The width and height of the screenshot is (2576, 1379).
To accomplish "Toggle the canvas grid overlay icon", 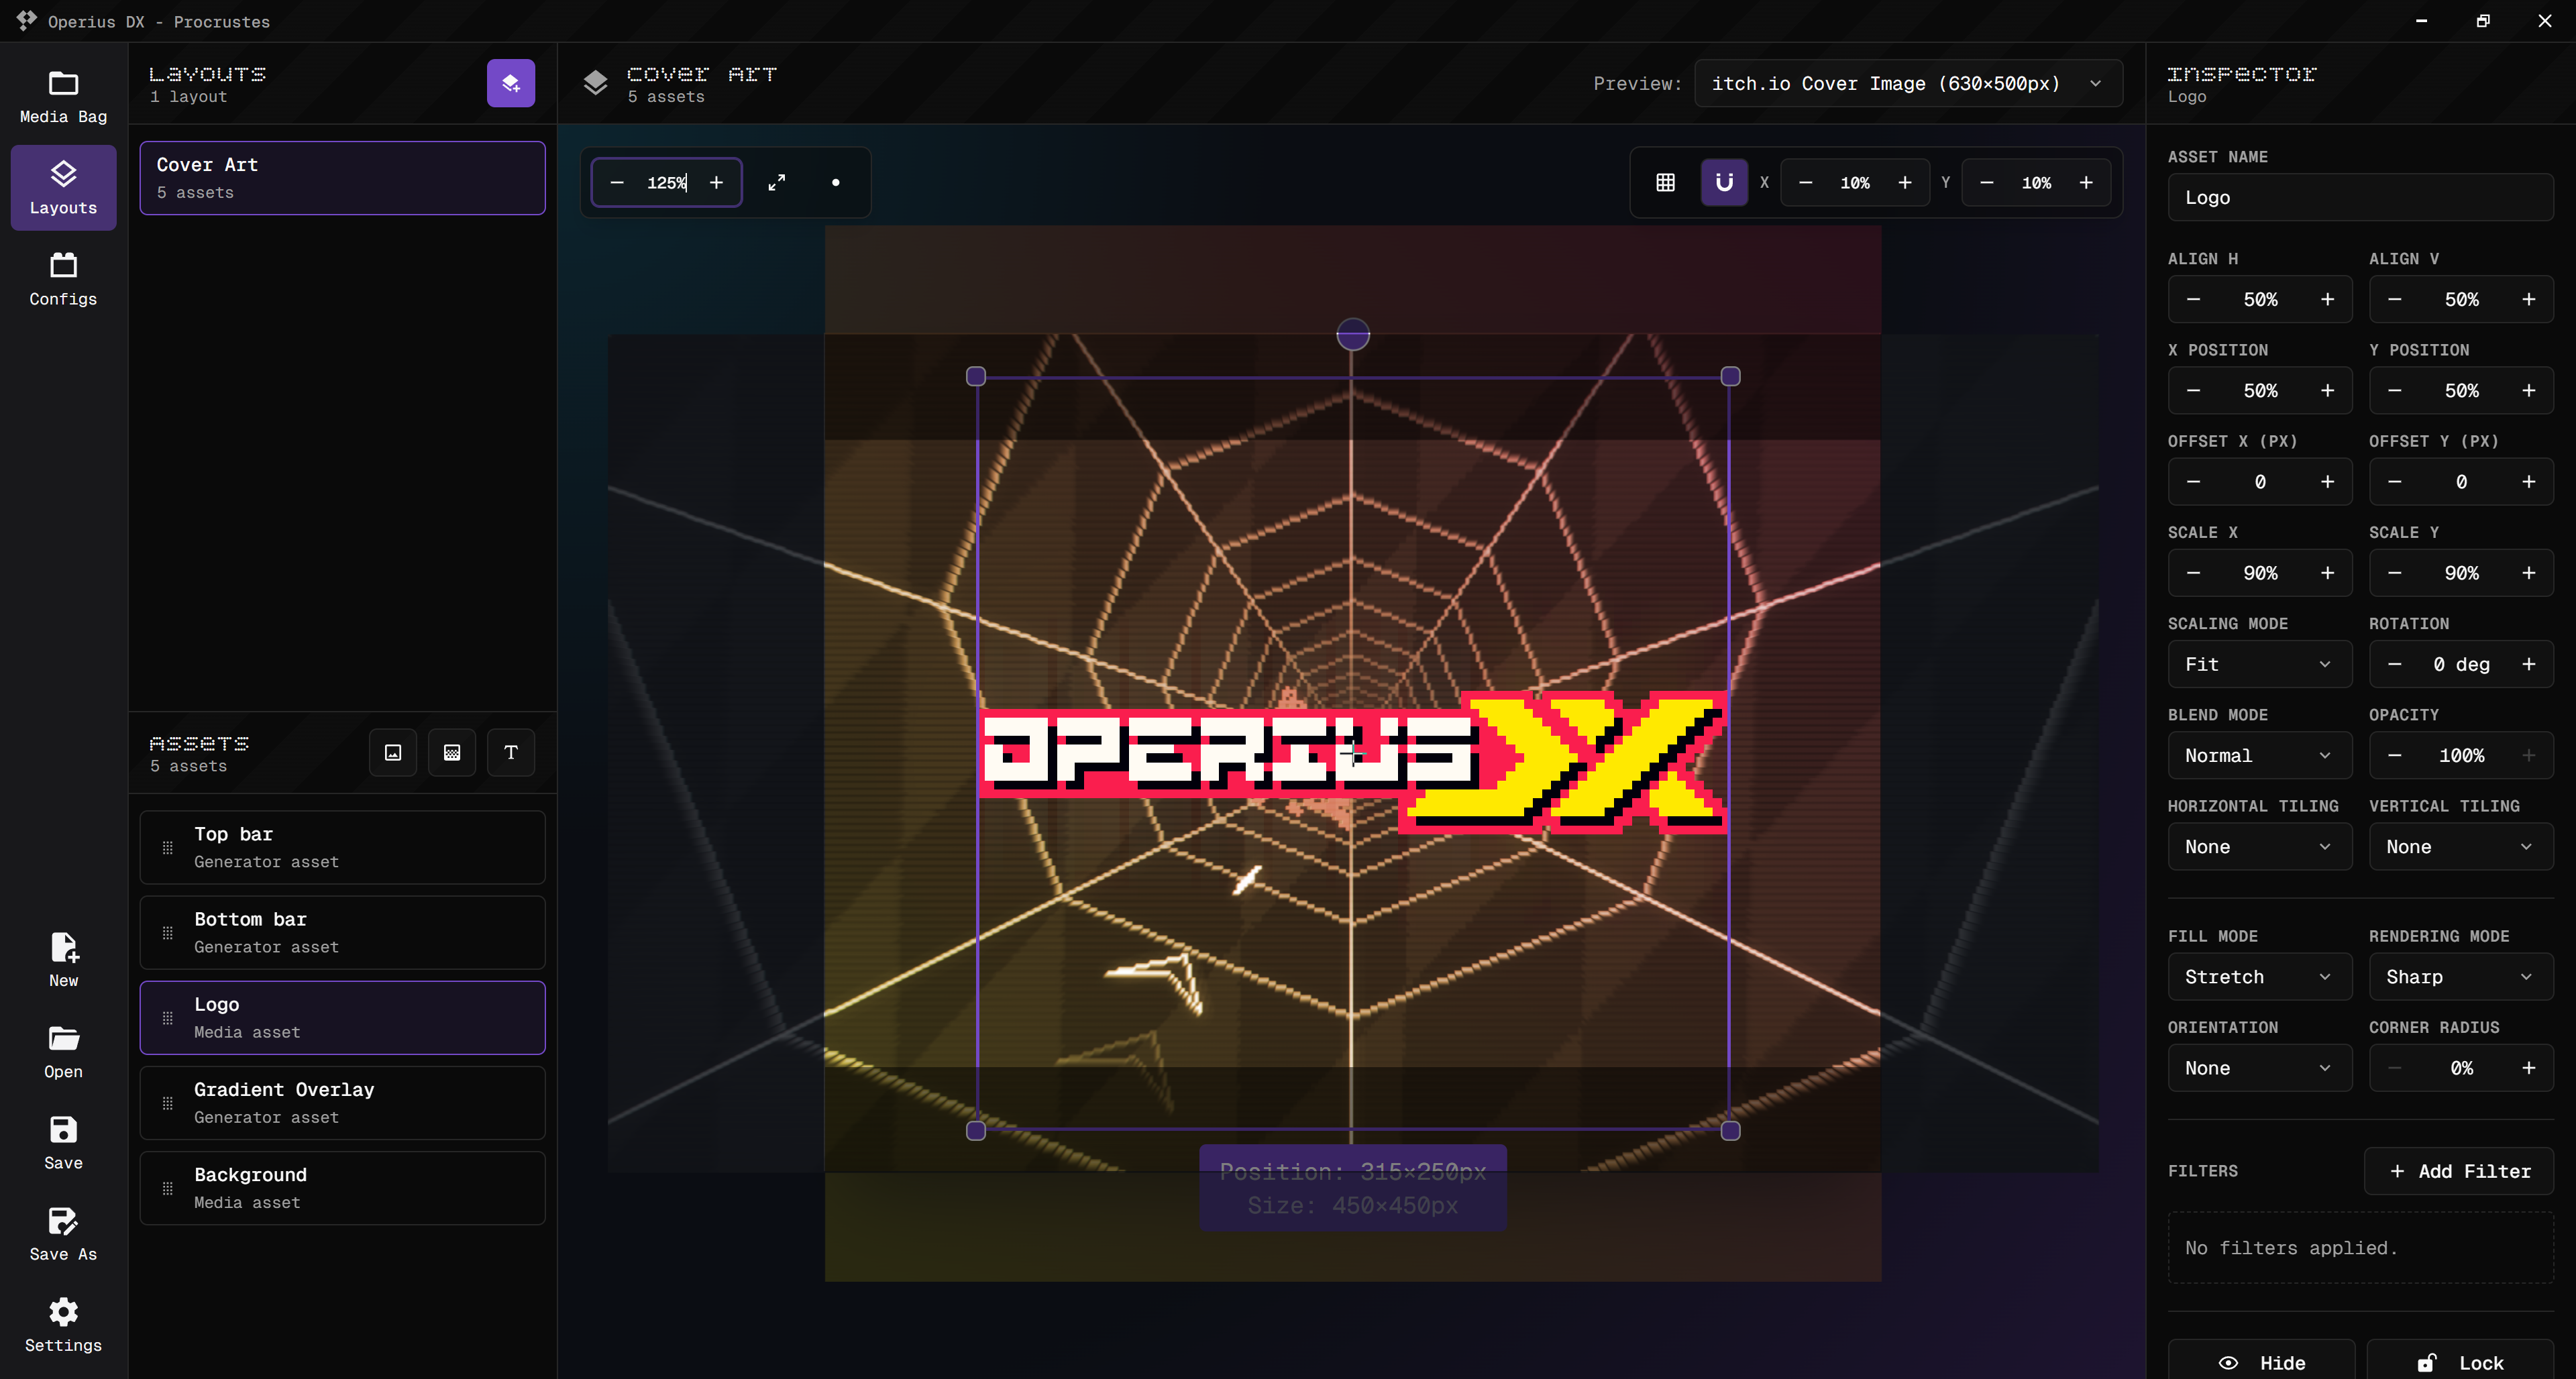I will [x=1665, y=182].
